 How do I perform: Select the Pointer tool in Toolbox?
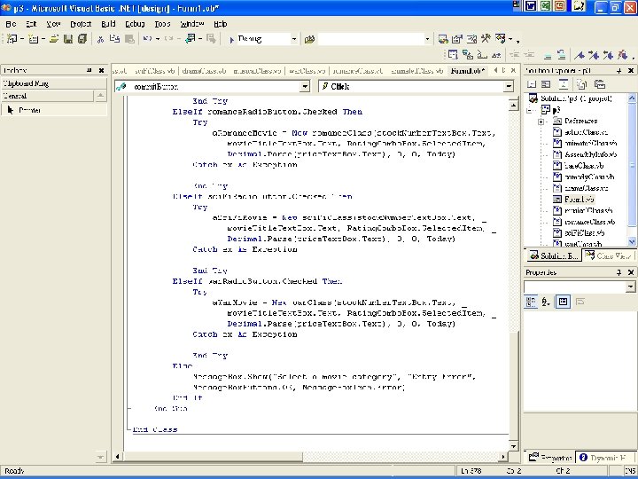29,110
